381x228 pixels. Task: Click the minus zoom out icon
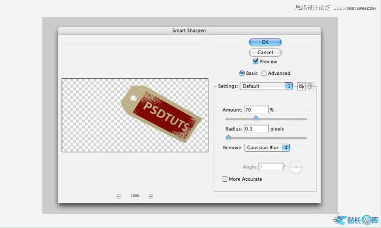[119, 196]
